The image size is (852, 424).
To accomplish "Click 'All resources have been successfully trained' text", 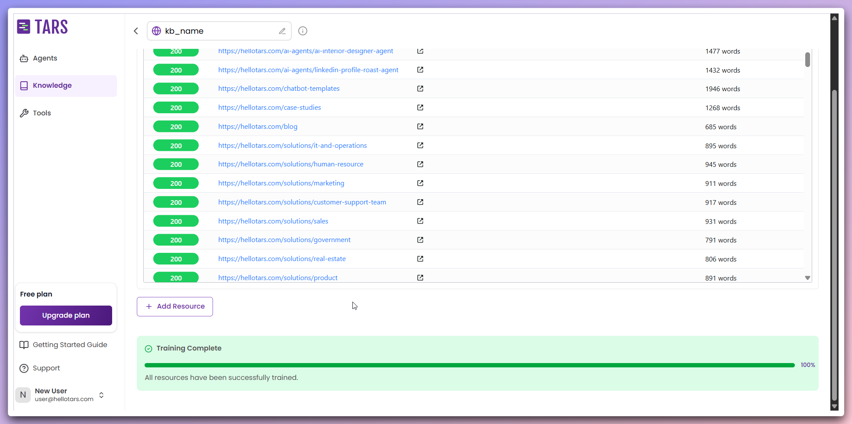I will click(221, 378).
